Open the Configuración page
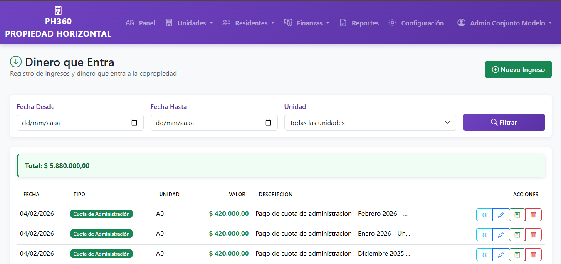561x264 pixels. 416,23
